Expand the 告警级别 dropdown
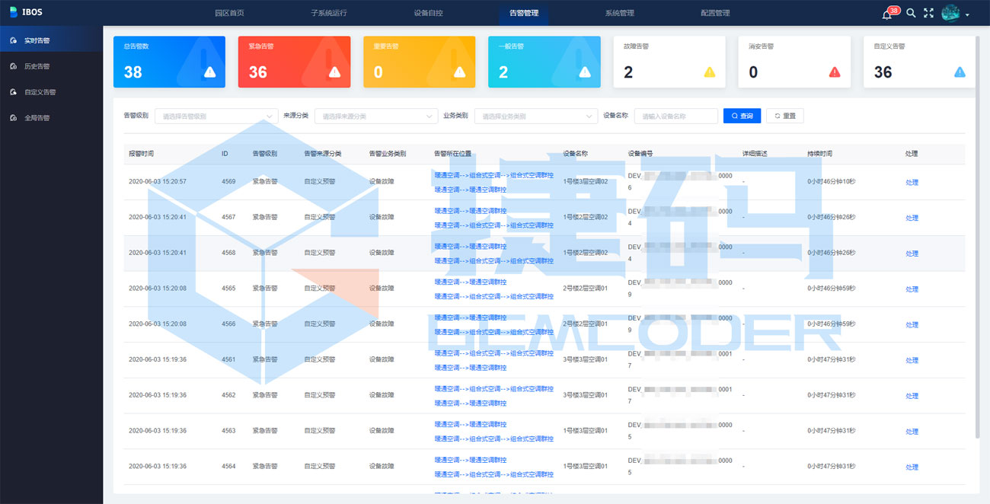 click(216, 116)
